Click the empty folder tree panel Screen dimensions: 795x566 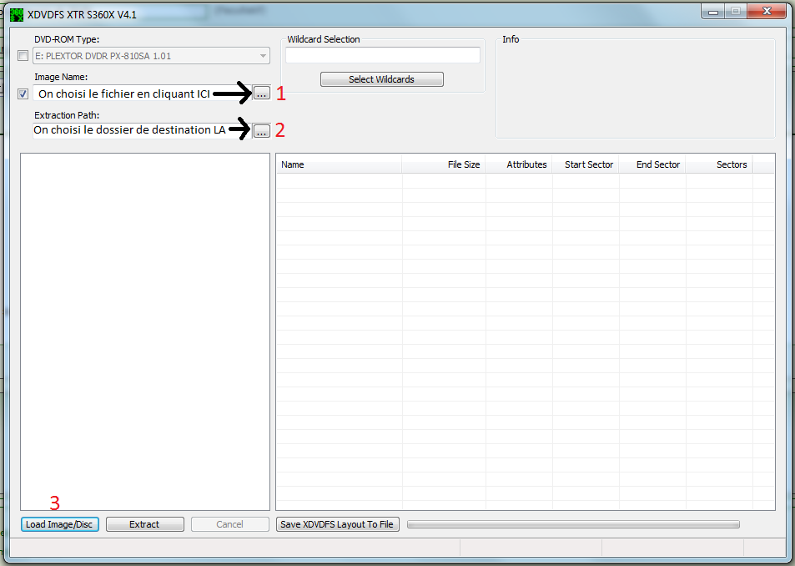pos(145,331)
